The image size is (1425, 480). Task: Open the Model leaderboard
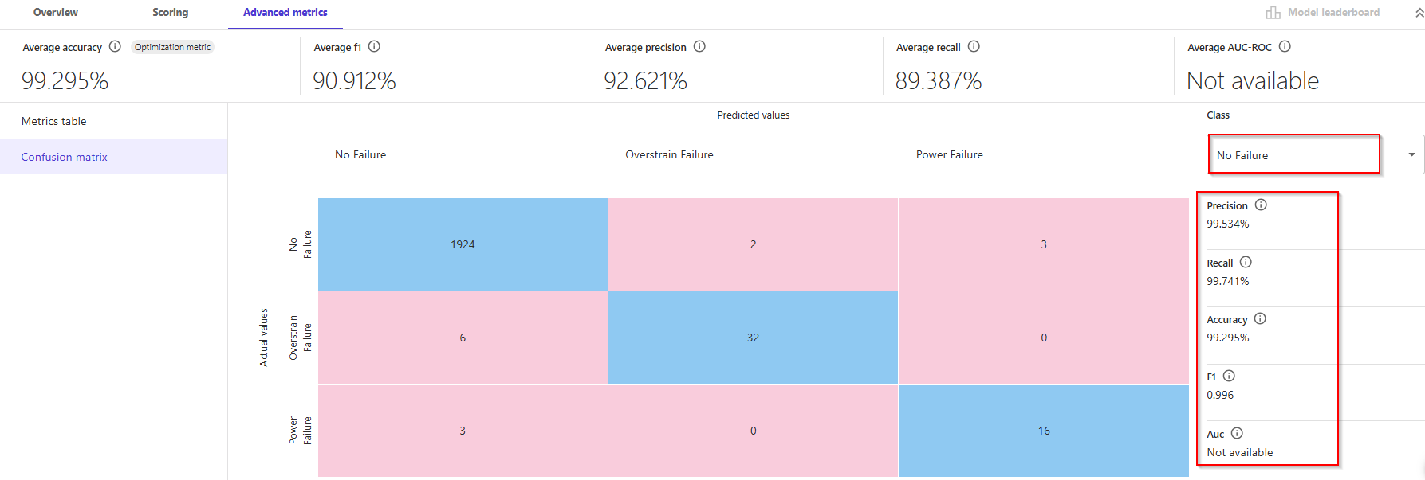coord(1323,12)
